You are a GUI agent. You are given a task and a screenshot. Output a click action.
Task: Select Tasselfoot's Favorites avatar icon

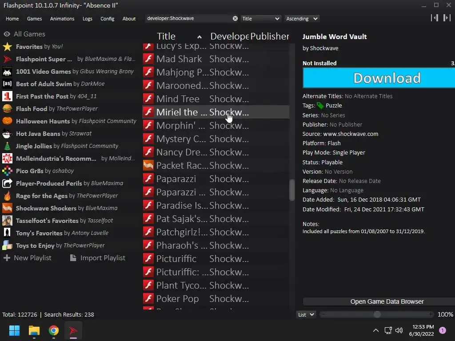tap(7, 221)
